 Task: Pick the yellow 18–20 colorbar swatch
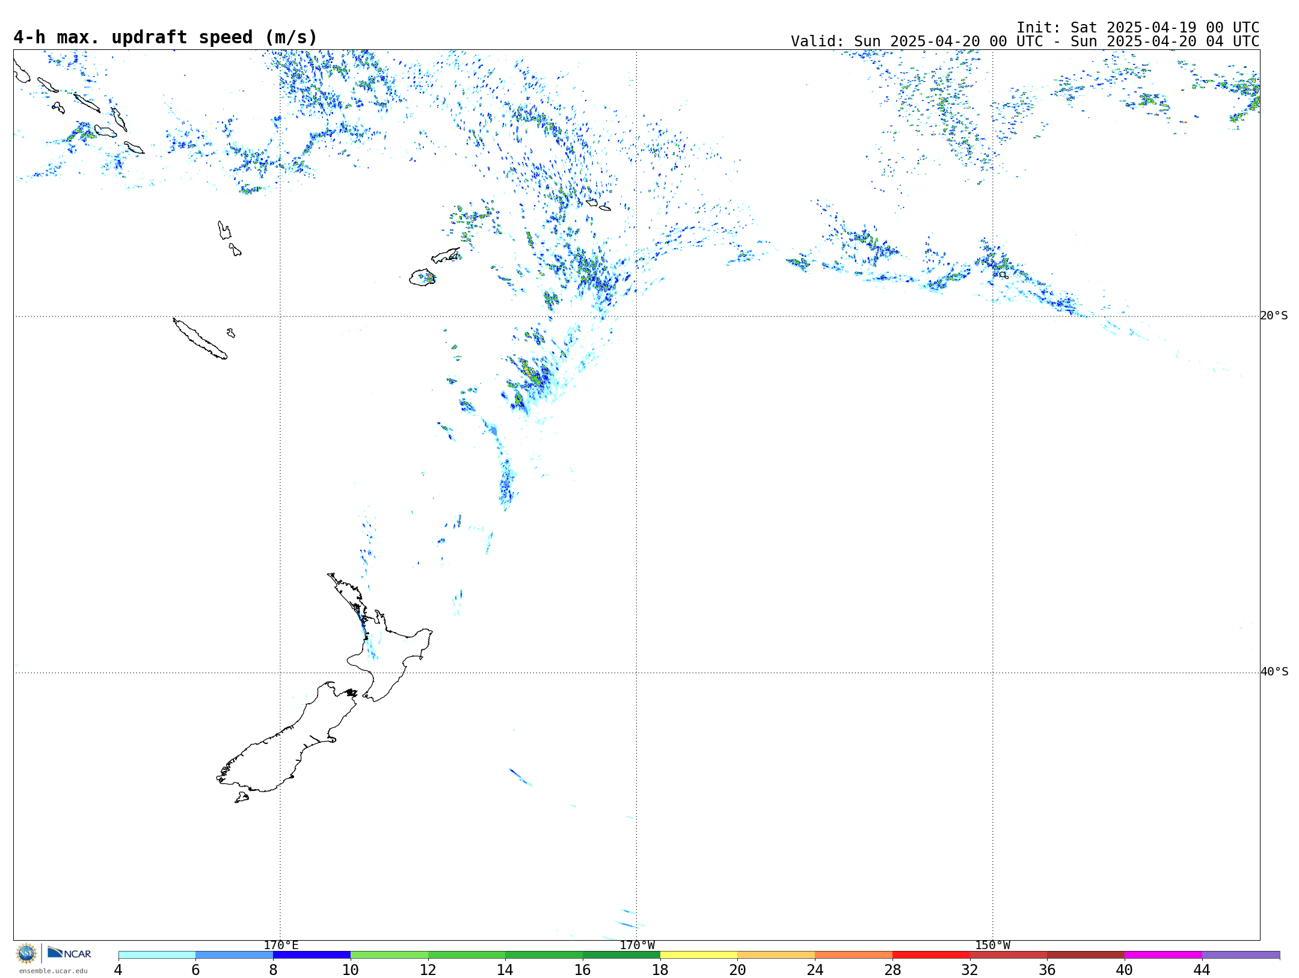click(x=699, y=955)
